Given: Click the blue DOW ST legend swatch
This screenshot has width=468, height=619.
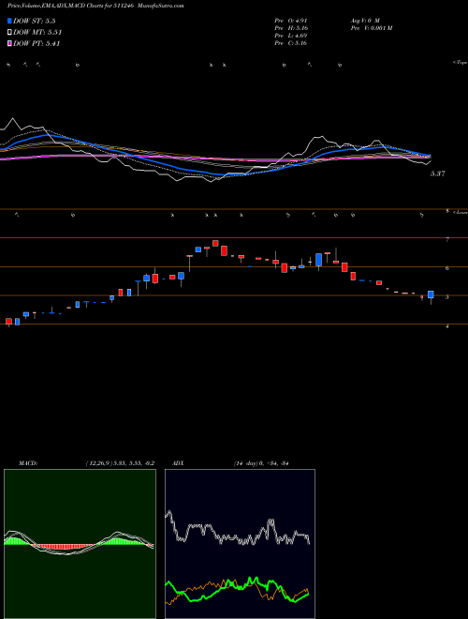Looking at the screenshot, I should point(9,21).
